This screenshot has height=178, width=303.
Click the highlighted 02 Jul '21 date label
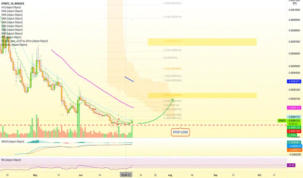click(x=126, y=175)
